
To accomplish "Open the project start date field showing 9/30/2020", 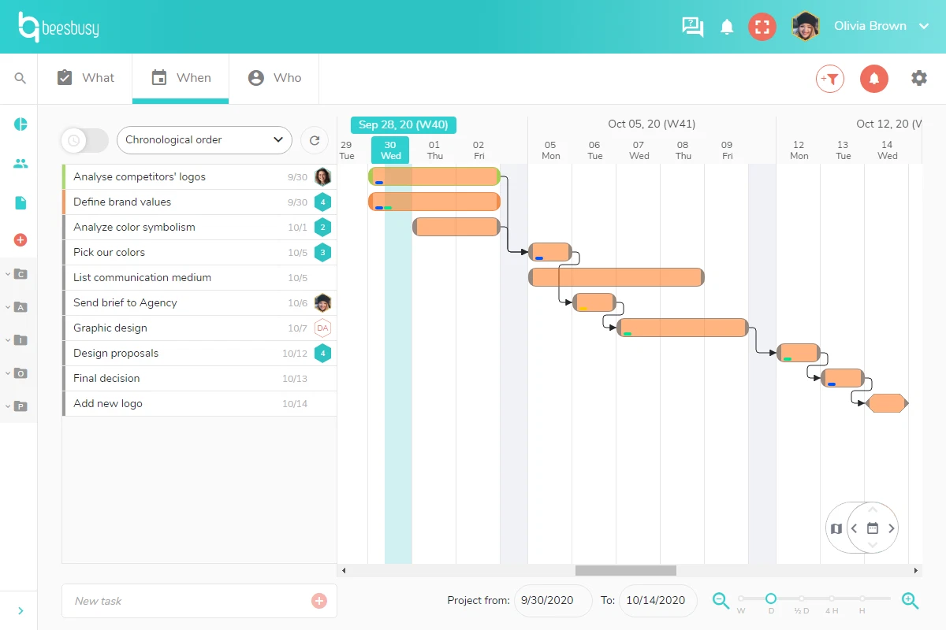I will (553, 600).
